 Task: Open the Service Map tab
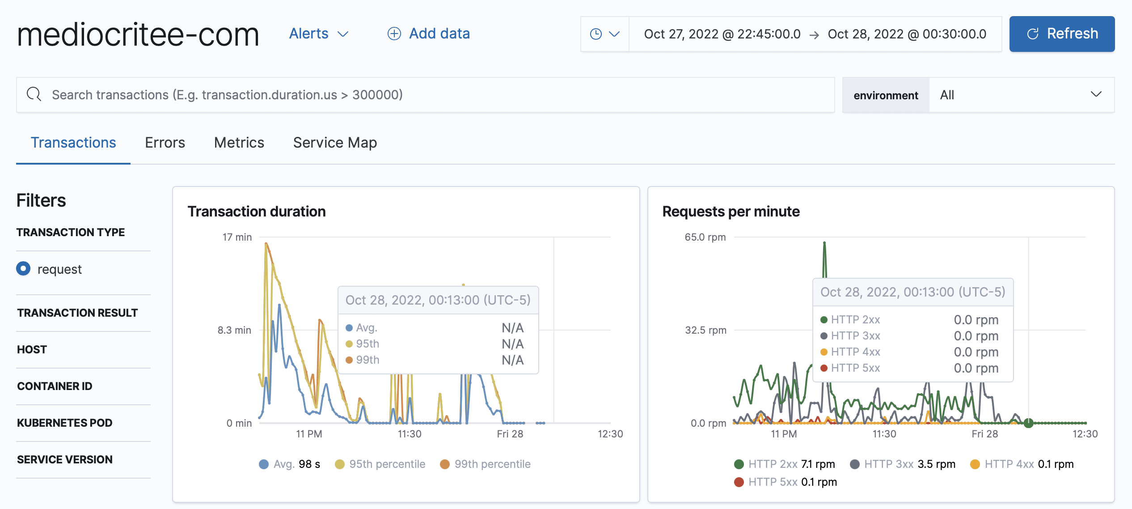(x=335, y=143)
